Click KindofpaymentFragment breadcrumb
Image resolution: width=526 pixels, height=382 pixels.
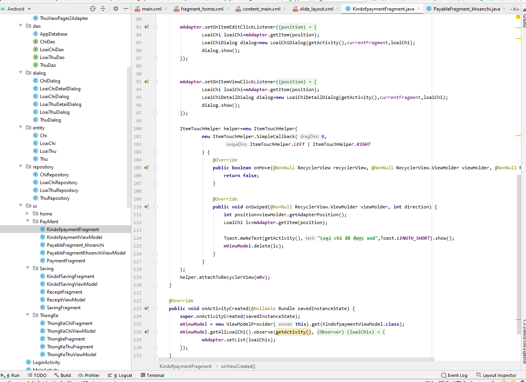(x=185, y=366)
